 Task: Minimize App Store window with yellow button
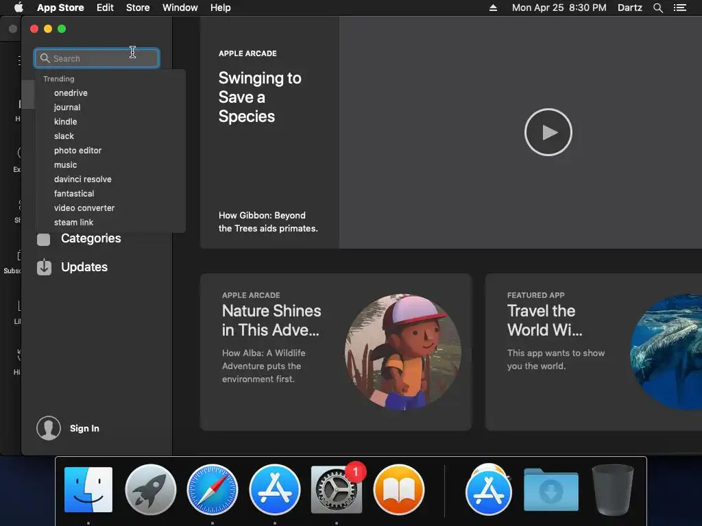[48, 29]
